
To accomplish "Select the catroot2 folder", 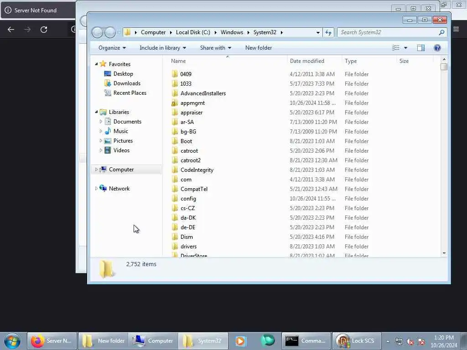I will [x=191, y=160].
